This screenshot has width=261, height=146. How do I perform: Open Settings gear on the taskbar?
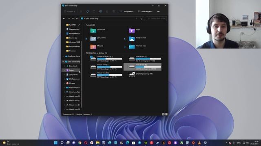pos(206,143)
